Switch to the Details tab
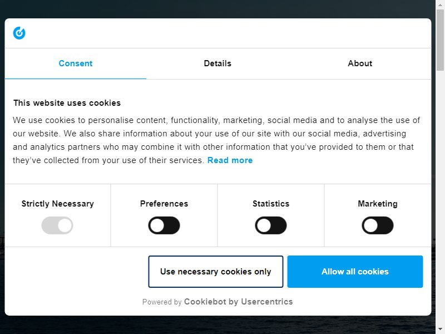445x334 pixels. click(x=217, y=63)
